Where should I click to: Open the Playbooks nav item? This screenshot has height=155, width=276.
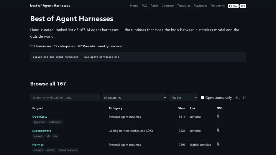tap(200, 6)
